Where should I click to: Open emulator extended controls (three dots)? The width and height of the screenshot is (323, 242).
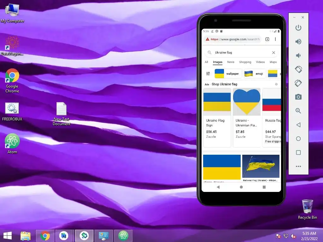298,166
